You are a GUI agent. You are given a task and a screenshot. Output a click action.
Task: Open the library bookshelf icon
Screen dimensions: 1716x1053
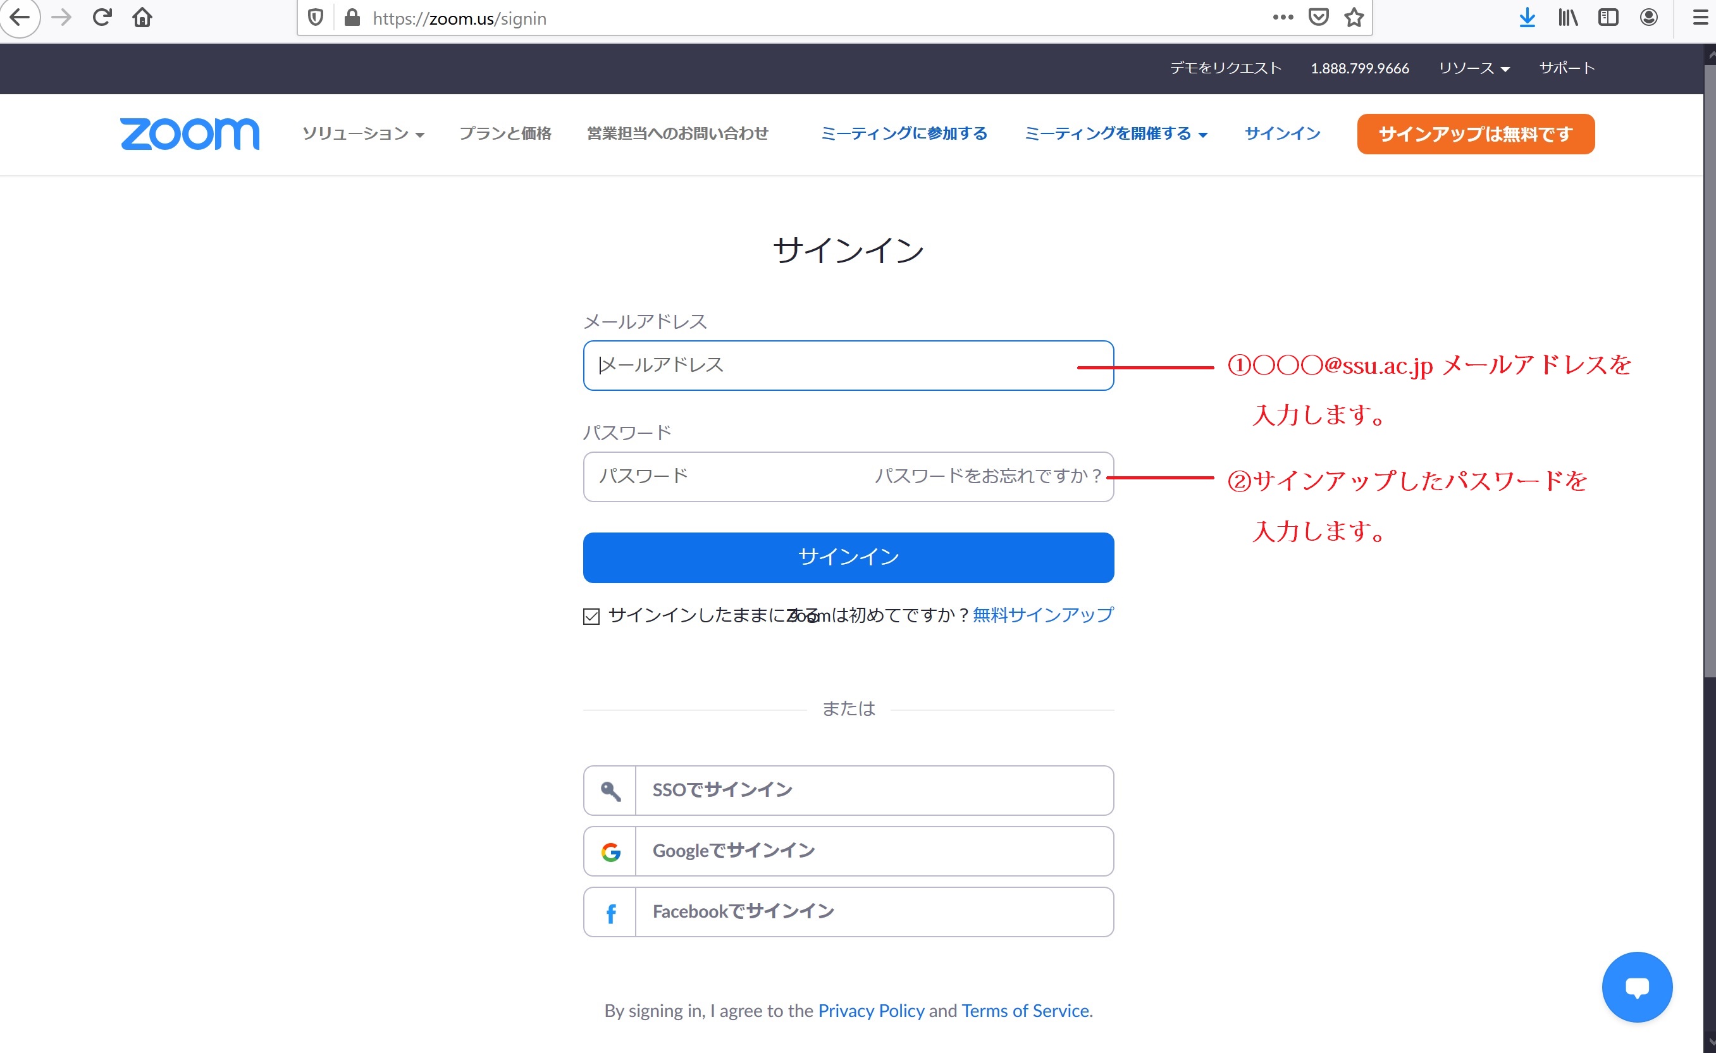pos(1567,18)
